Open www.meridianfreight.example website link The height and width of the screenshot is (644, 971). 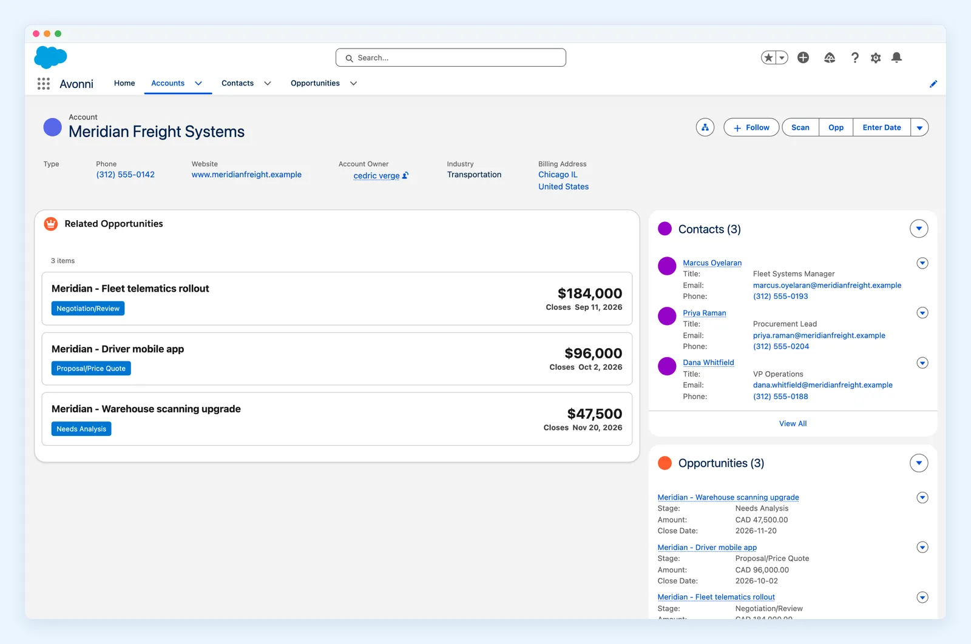pyautogui.click(x=246, y=175)
